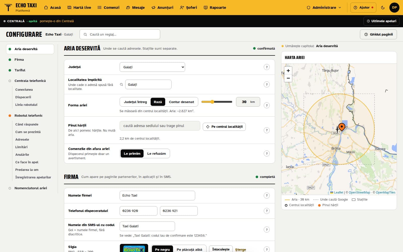
Task: Select Pe negru logo background
Action: pyautogui.click(x=162, y=249)
